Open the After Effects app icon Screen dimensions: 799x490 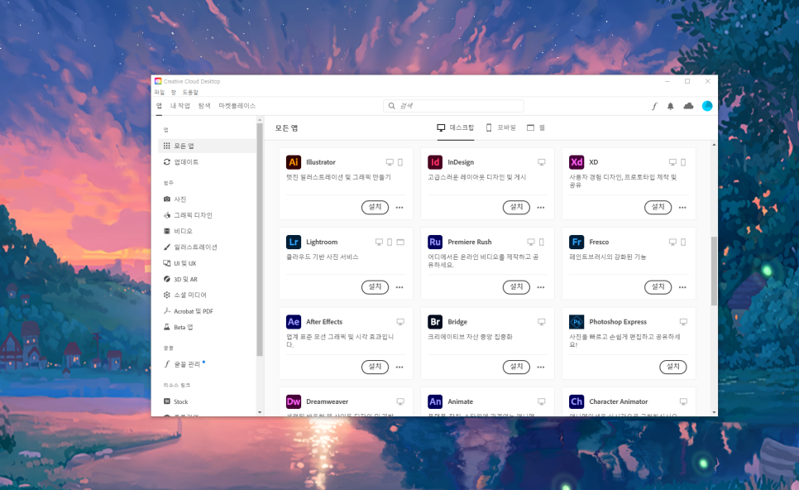coord(294,322)
